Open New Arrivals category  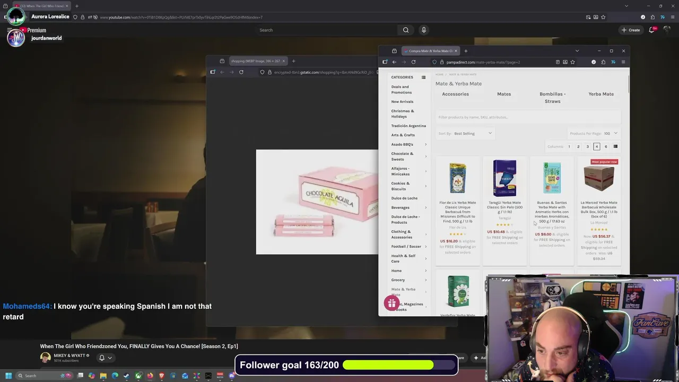pyautogui.click(x=402, y=102)
